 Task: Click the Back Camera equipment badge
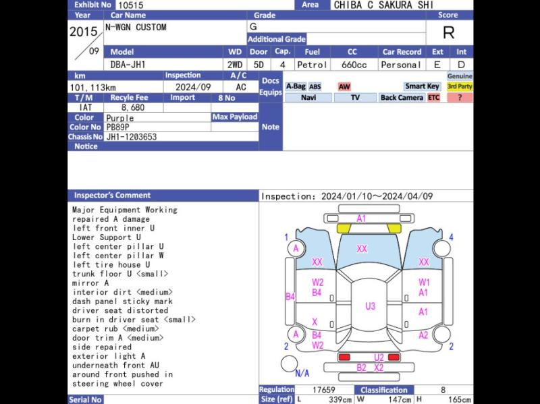tap(402, 98)
